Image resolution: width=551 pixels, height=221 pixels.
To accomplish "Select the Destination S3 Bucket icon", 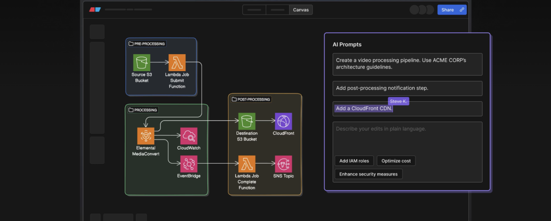I will pos(247,121).
